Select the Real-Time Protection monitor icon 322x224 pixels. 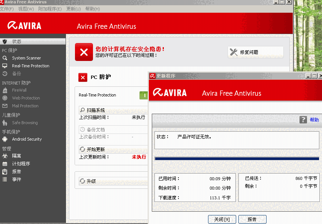coord(5,66)
